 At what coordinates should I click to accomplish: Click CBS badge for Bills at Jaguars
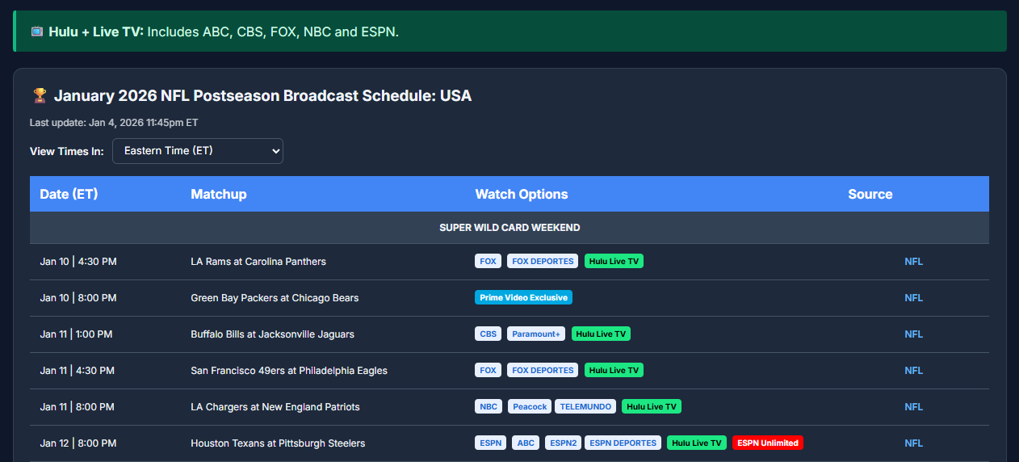[488, 334]
